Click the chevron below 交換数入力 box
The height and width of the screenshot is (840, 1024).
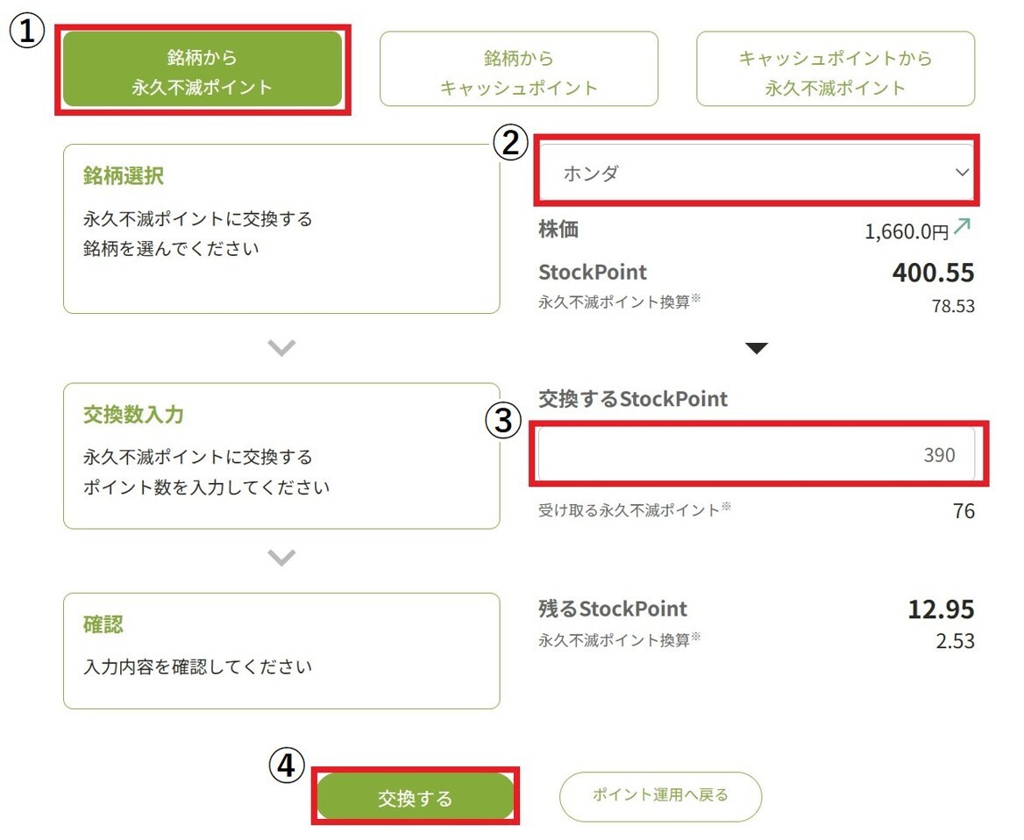[281, 558]
